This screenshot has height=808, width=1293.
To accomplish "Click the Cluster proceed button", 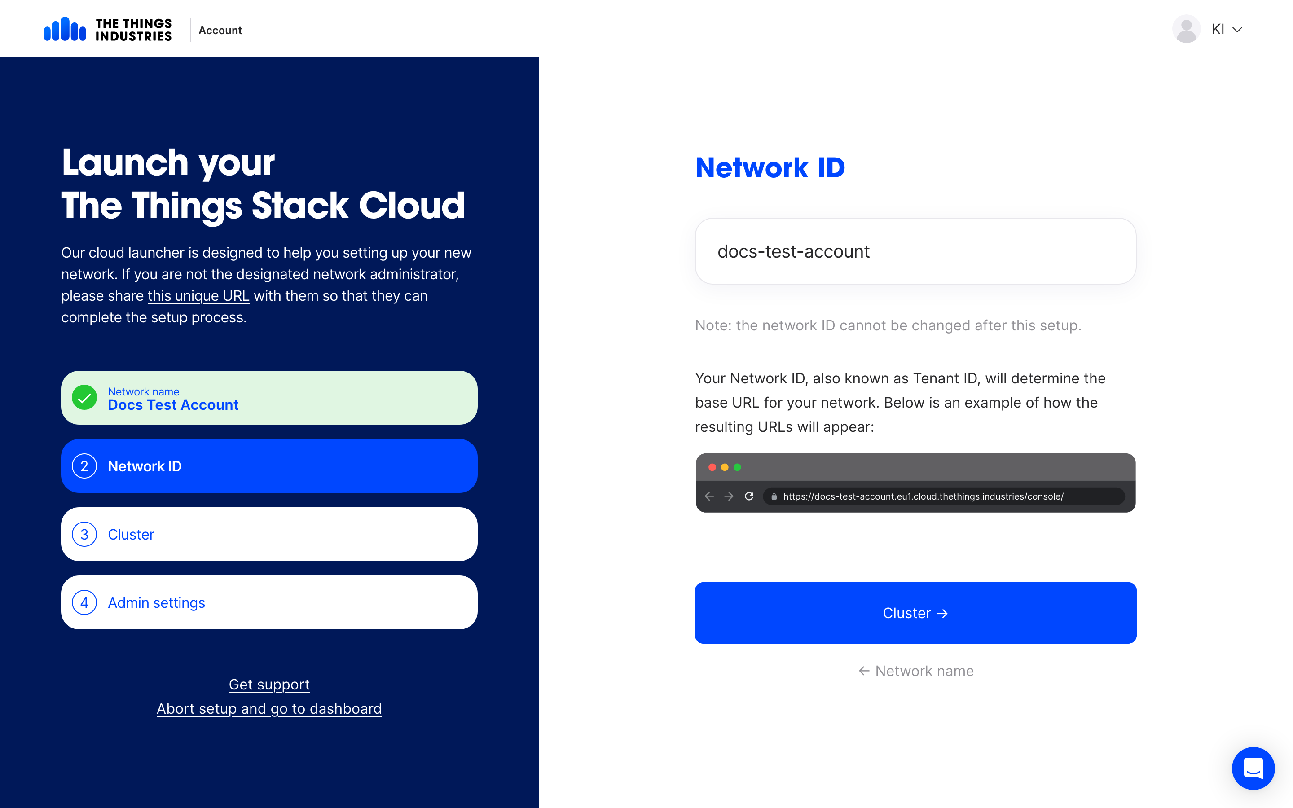I will 915,613.
